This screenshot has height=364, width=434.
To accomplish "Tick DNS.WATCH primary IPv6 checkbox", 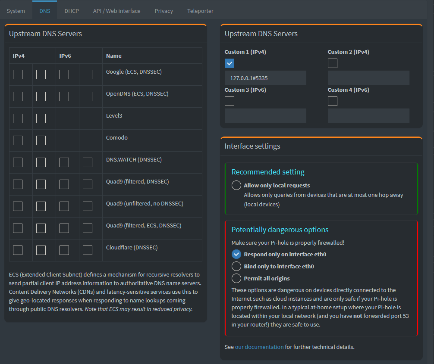I will point(64,162).
